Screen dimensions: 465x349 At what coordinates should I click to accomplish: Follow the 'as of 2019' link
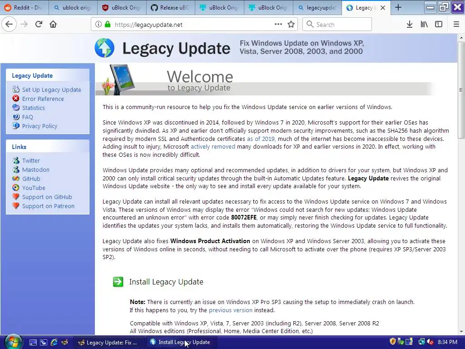(x=261, y=139)
